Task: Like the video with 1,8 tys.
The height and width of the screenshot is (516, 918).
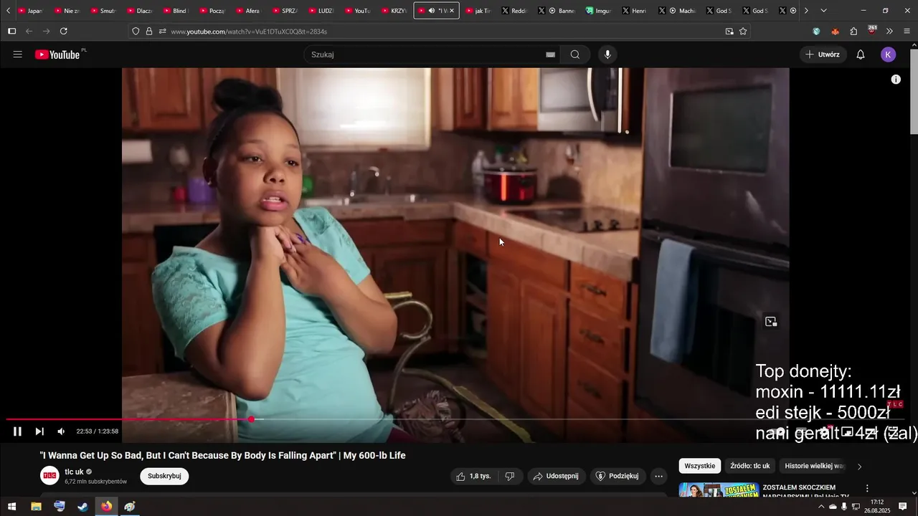Action: [474, 476]
